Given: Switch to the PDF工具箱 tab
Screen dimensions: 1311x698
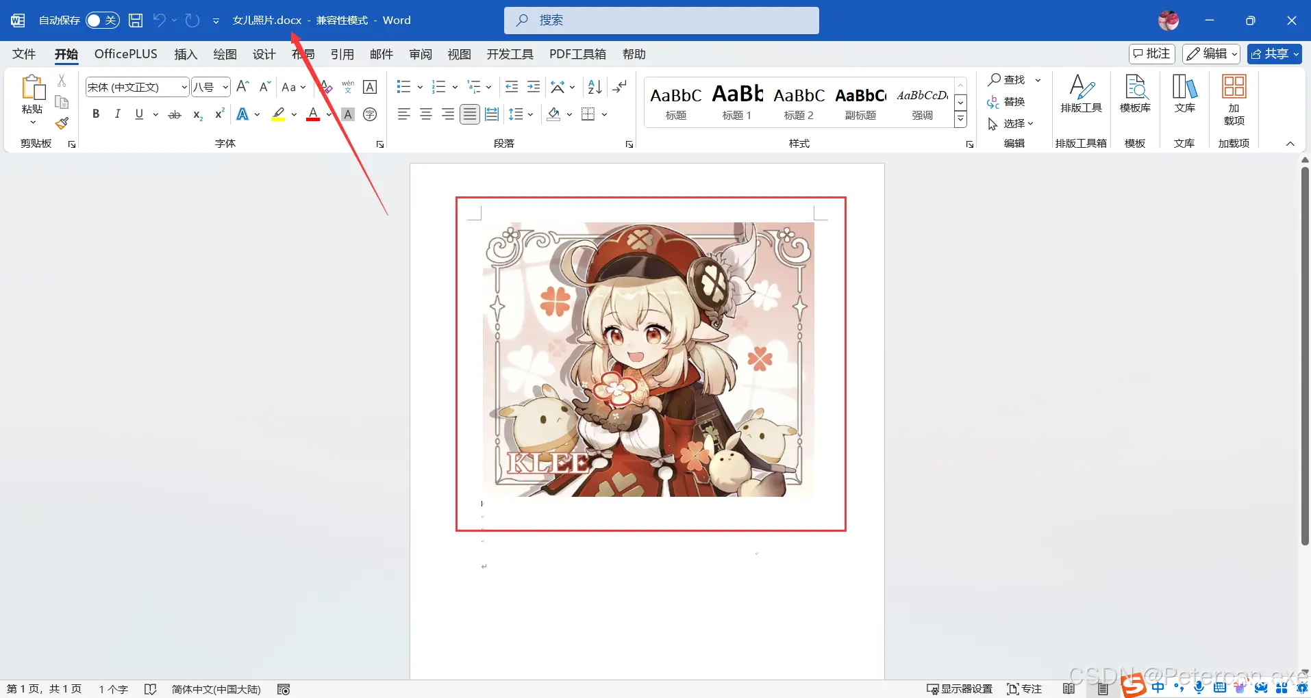Looking at the screenshot, I should tap(577, 54).
